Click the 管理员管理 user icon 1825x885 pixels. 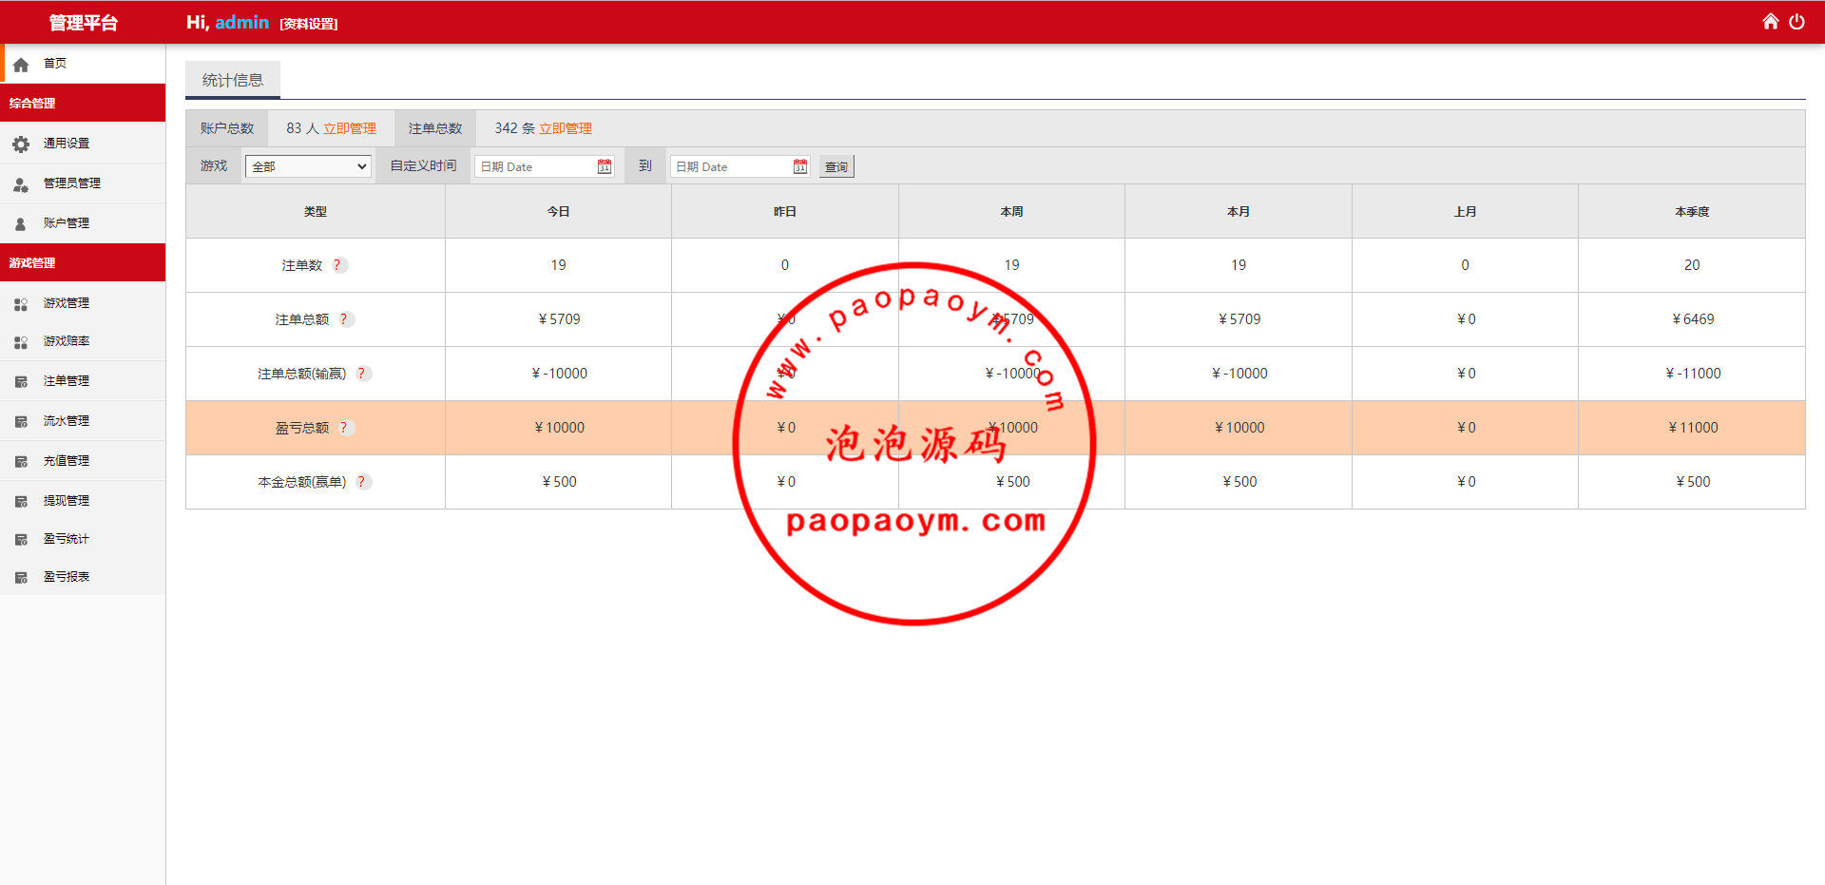tap(21, 184)
